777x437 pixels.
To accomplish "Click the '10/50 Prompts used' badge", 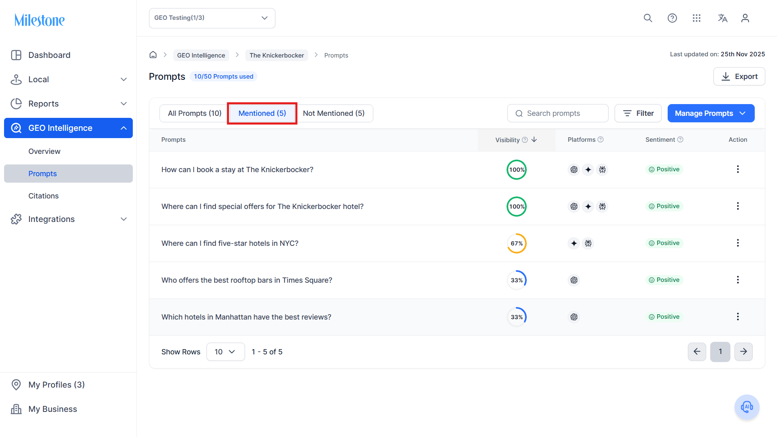I will [224, 77].
